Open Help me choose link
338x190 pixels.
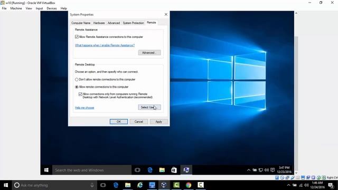coord(84,108)
